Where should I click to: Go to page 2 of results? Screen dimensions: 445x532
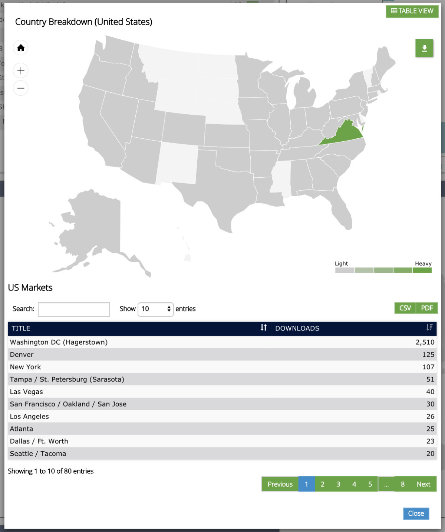tap(322, 484)
